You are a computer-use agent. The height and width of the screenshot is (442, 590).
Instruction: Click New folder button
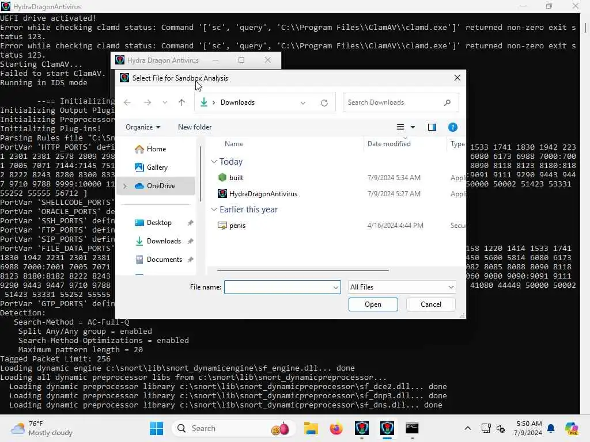click(195, 127)
